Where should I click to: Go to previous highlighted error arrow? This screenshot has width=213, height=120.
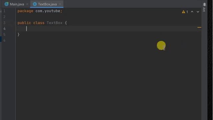pos(192,12)
